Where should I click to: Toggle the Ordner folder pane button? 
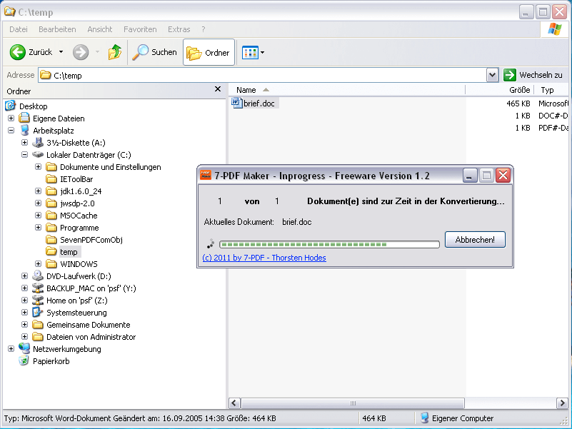209,53
